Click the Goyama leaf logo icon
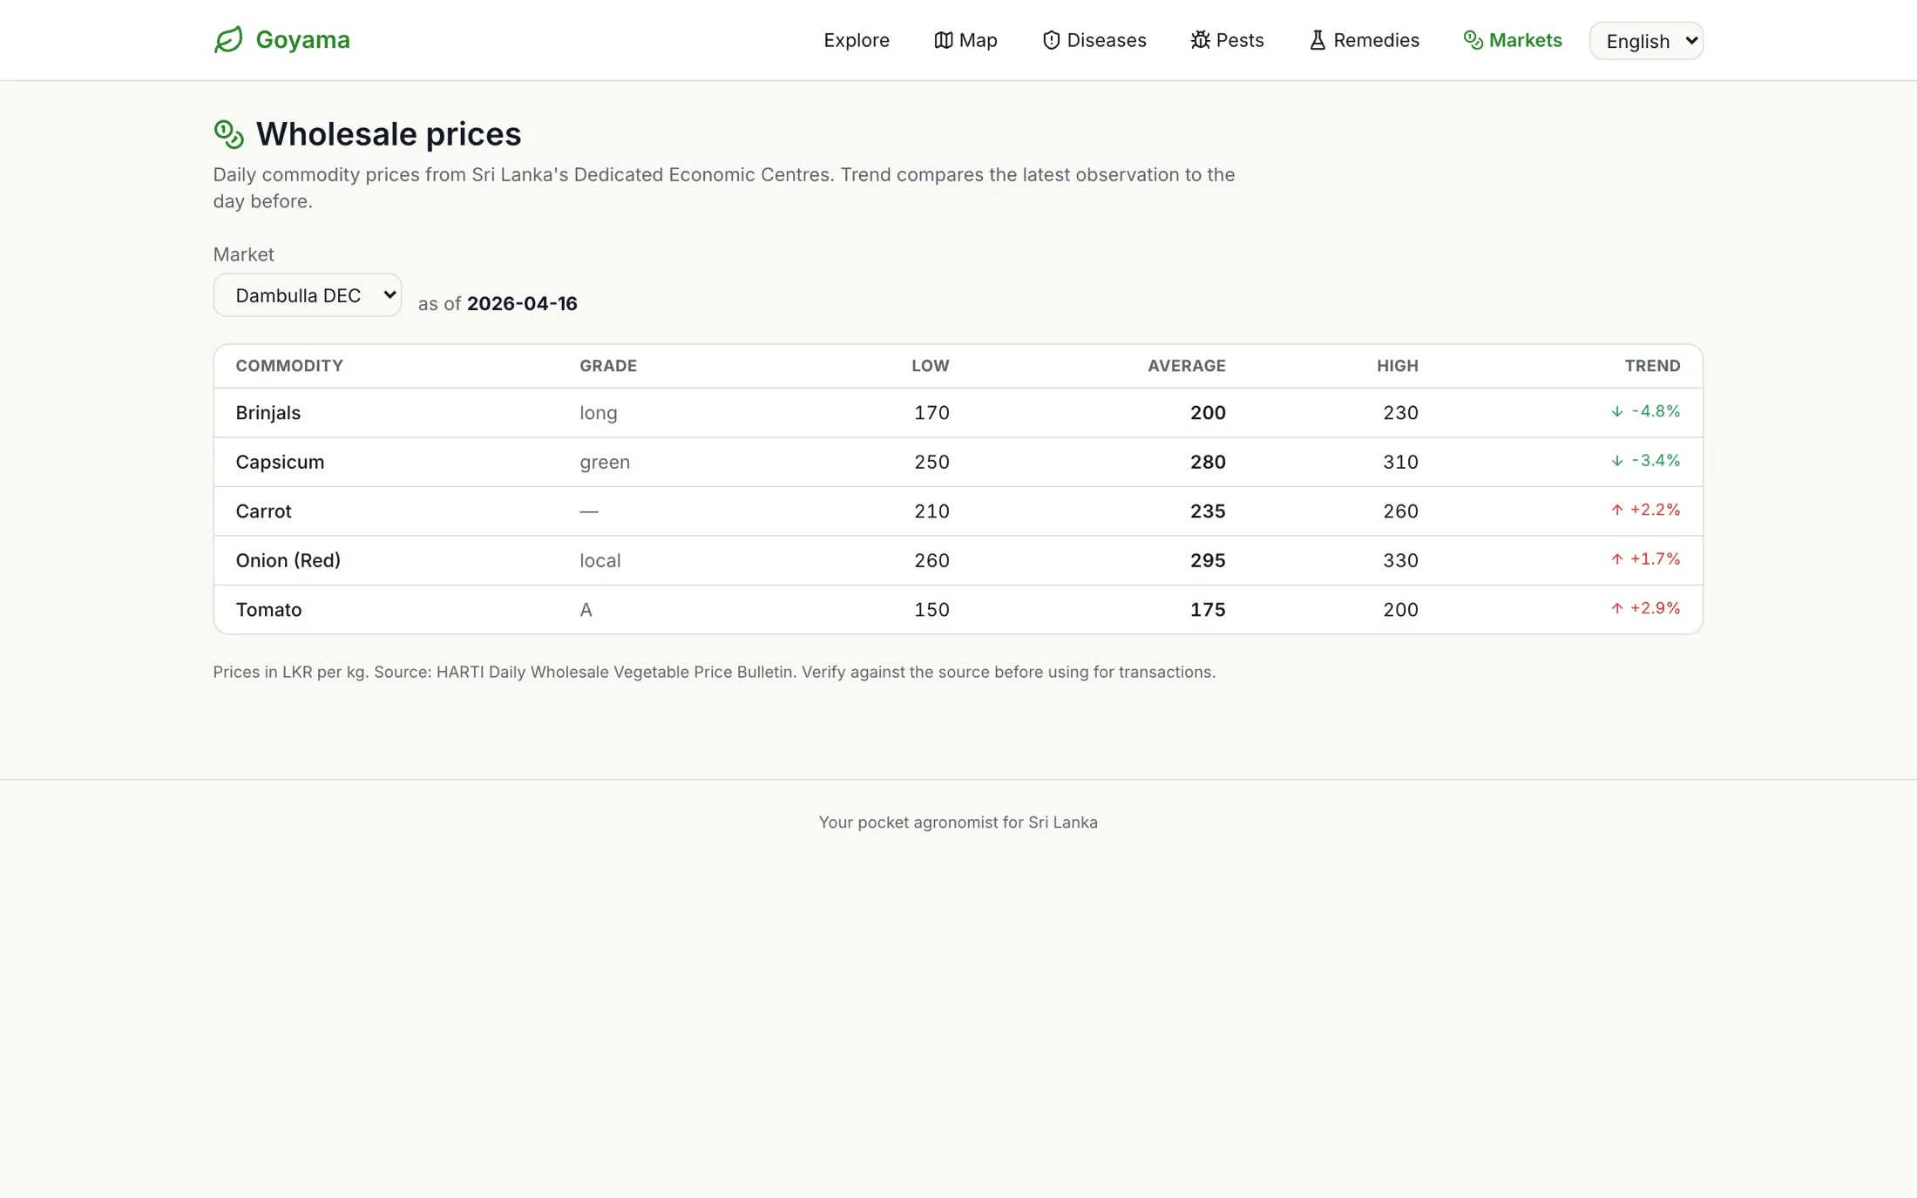This screenshot has height=1198, width=1917. (228, 40)
